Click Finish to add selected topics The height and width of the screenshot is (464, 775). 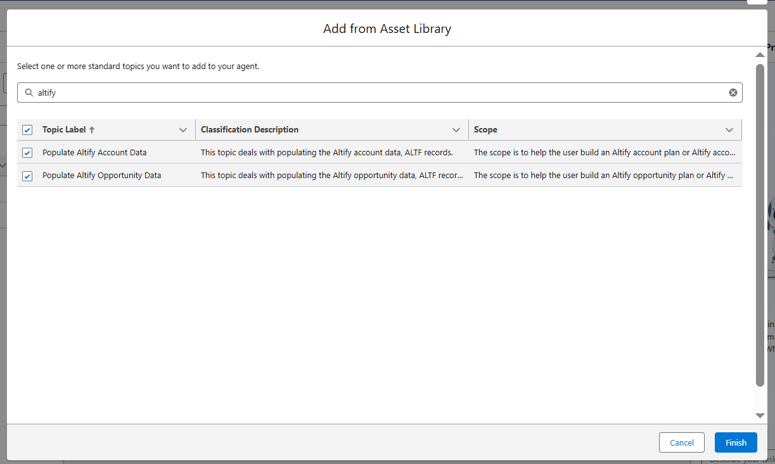click(736, 442)
